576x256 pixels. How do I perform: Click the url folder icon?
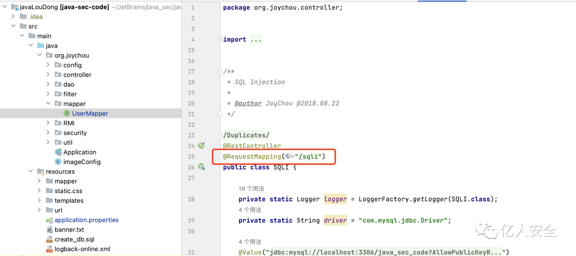[49, 211]
